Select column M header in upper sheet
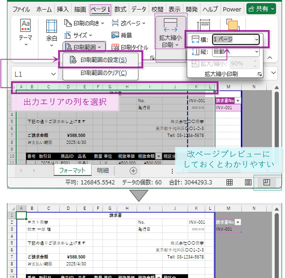The height and width of the screenshot is (278, 285). coord(228,87)
